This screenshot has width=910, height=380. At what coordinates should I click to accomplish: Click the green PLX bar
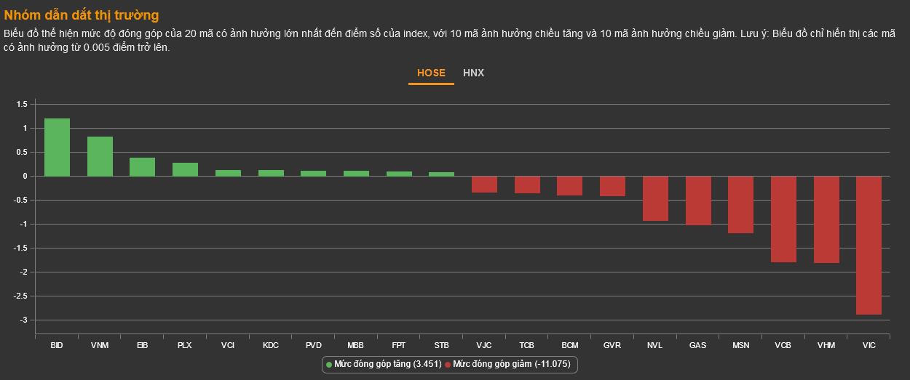[185, 169]
